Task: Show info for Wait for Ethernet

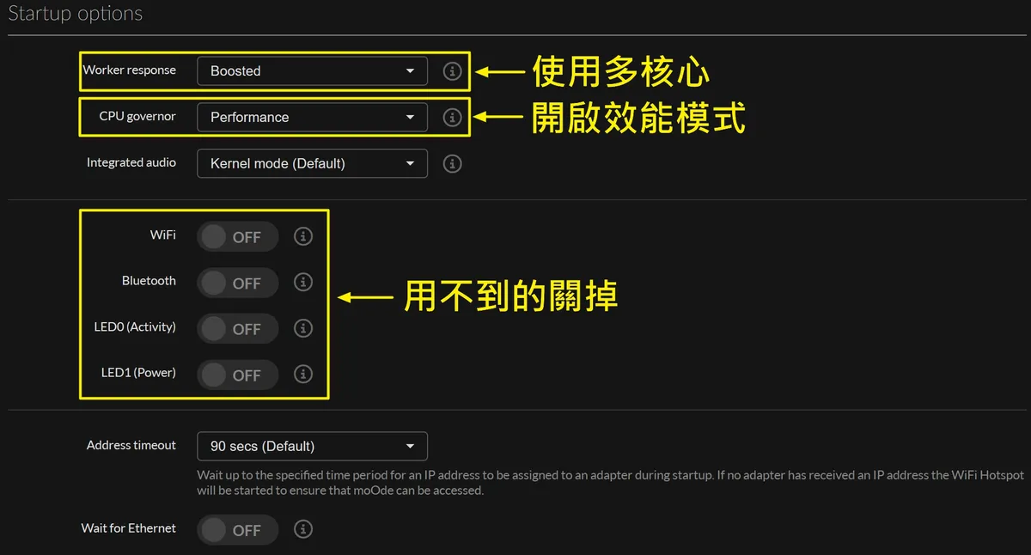Action: [302, 529]
